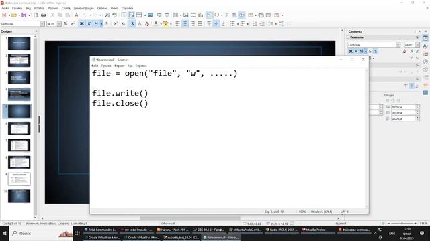The width and height of the screenshot is (430, 241).
Task: Click the Align Right icon
Action: (193, 24)
